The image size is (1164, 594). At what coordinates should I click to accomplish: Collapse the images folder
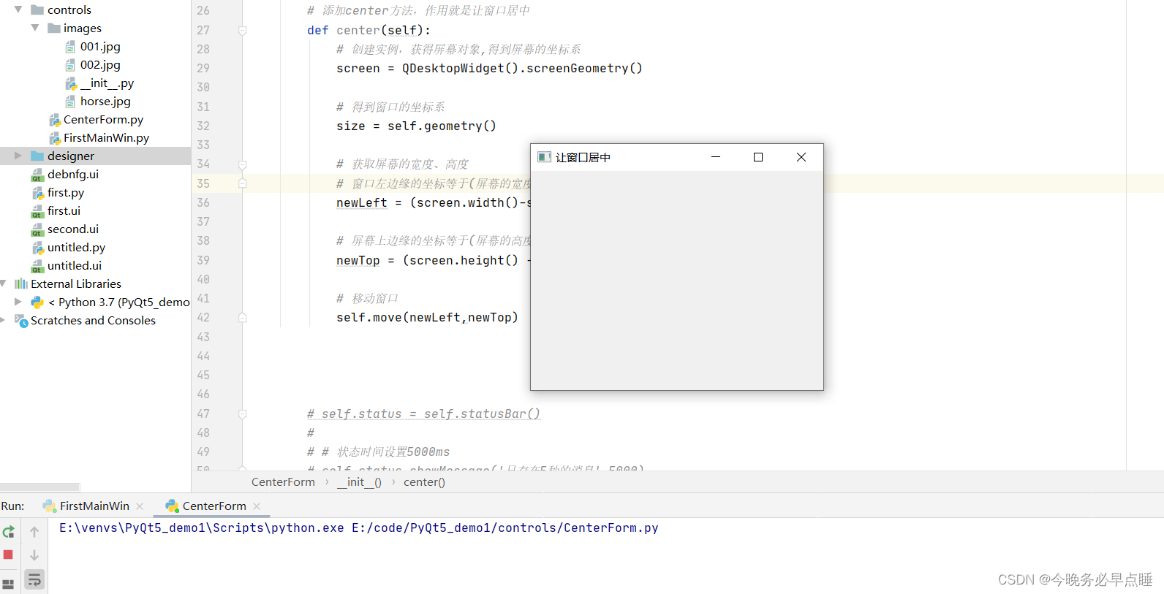click(x=35, y=28)
